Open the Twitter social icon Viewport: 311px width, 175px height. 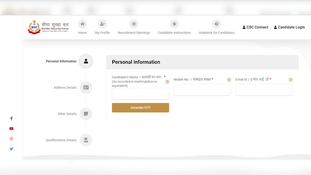coord(11,149)
